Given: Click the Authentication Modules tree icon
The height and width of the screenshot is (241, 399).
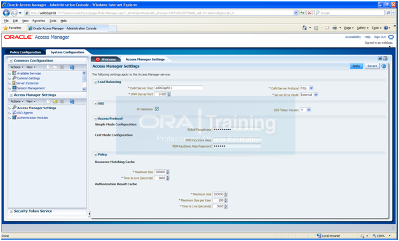Looking at the screenshot, I should (14, 117).
